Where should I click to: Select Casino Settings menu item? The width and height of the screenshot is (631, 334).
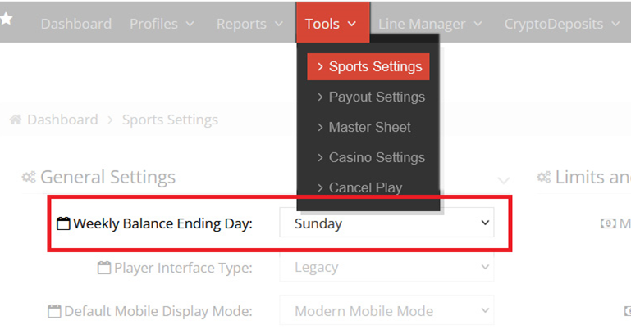tap(370, 157)
